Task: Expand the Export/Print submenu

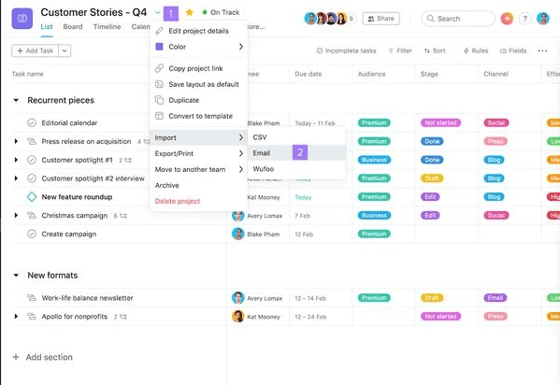Action: pyautogui.click(x=198, y=153)
